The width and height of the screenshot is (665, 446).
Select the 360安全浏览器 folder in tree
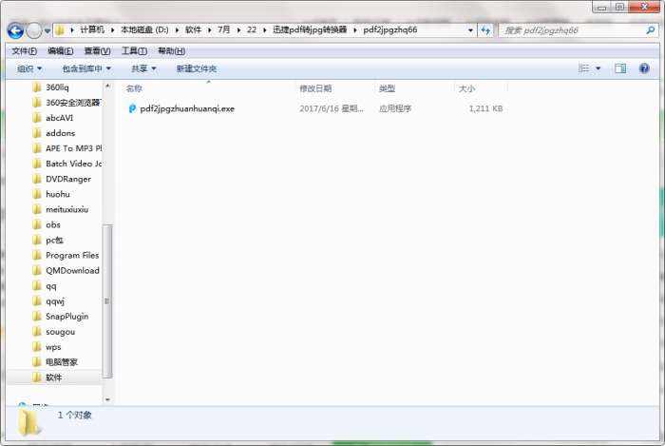(73, 103)
